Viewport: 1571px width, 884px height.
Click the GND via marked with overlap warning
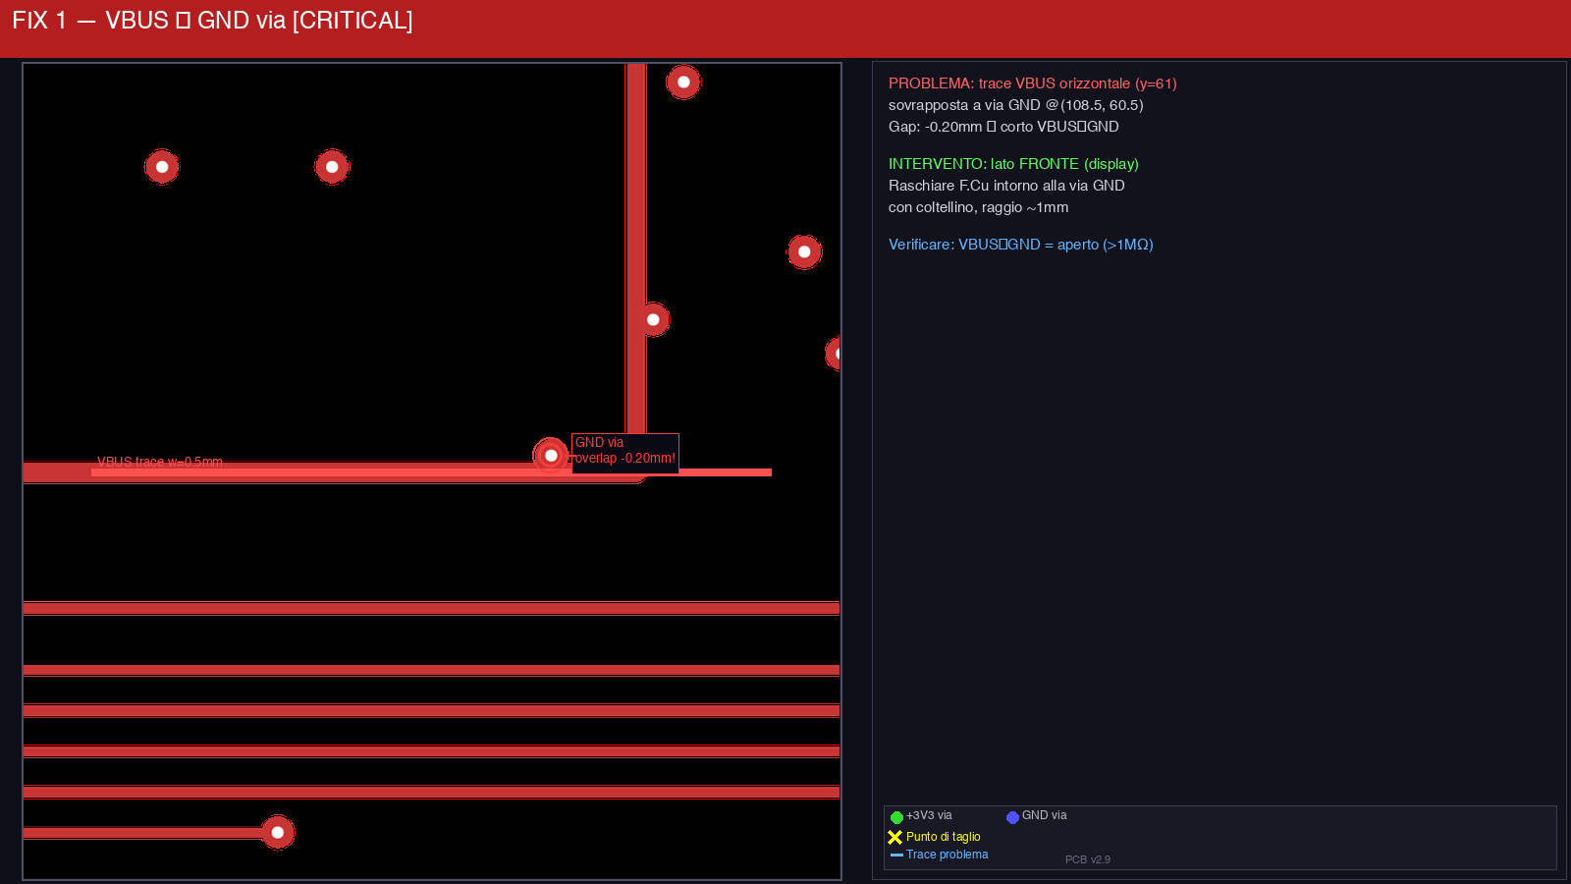[551, 456]
